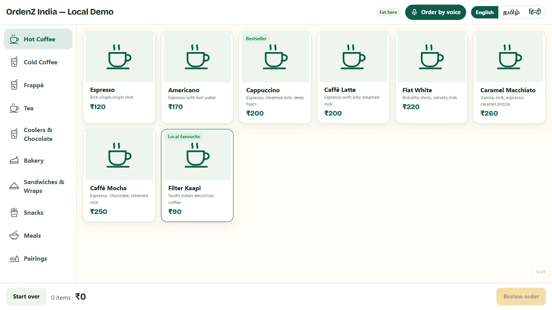
Task: Click the Tea cup icon in sidebar
Action: 14,108
